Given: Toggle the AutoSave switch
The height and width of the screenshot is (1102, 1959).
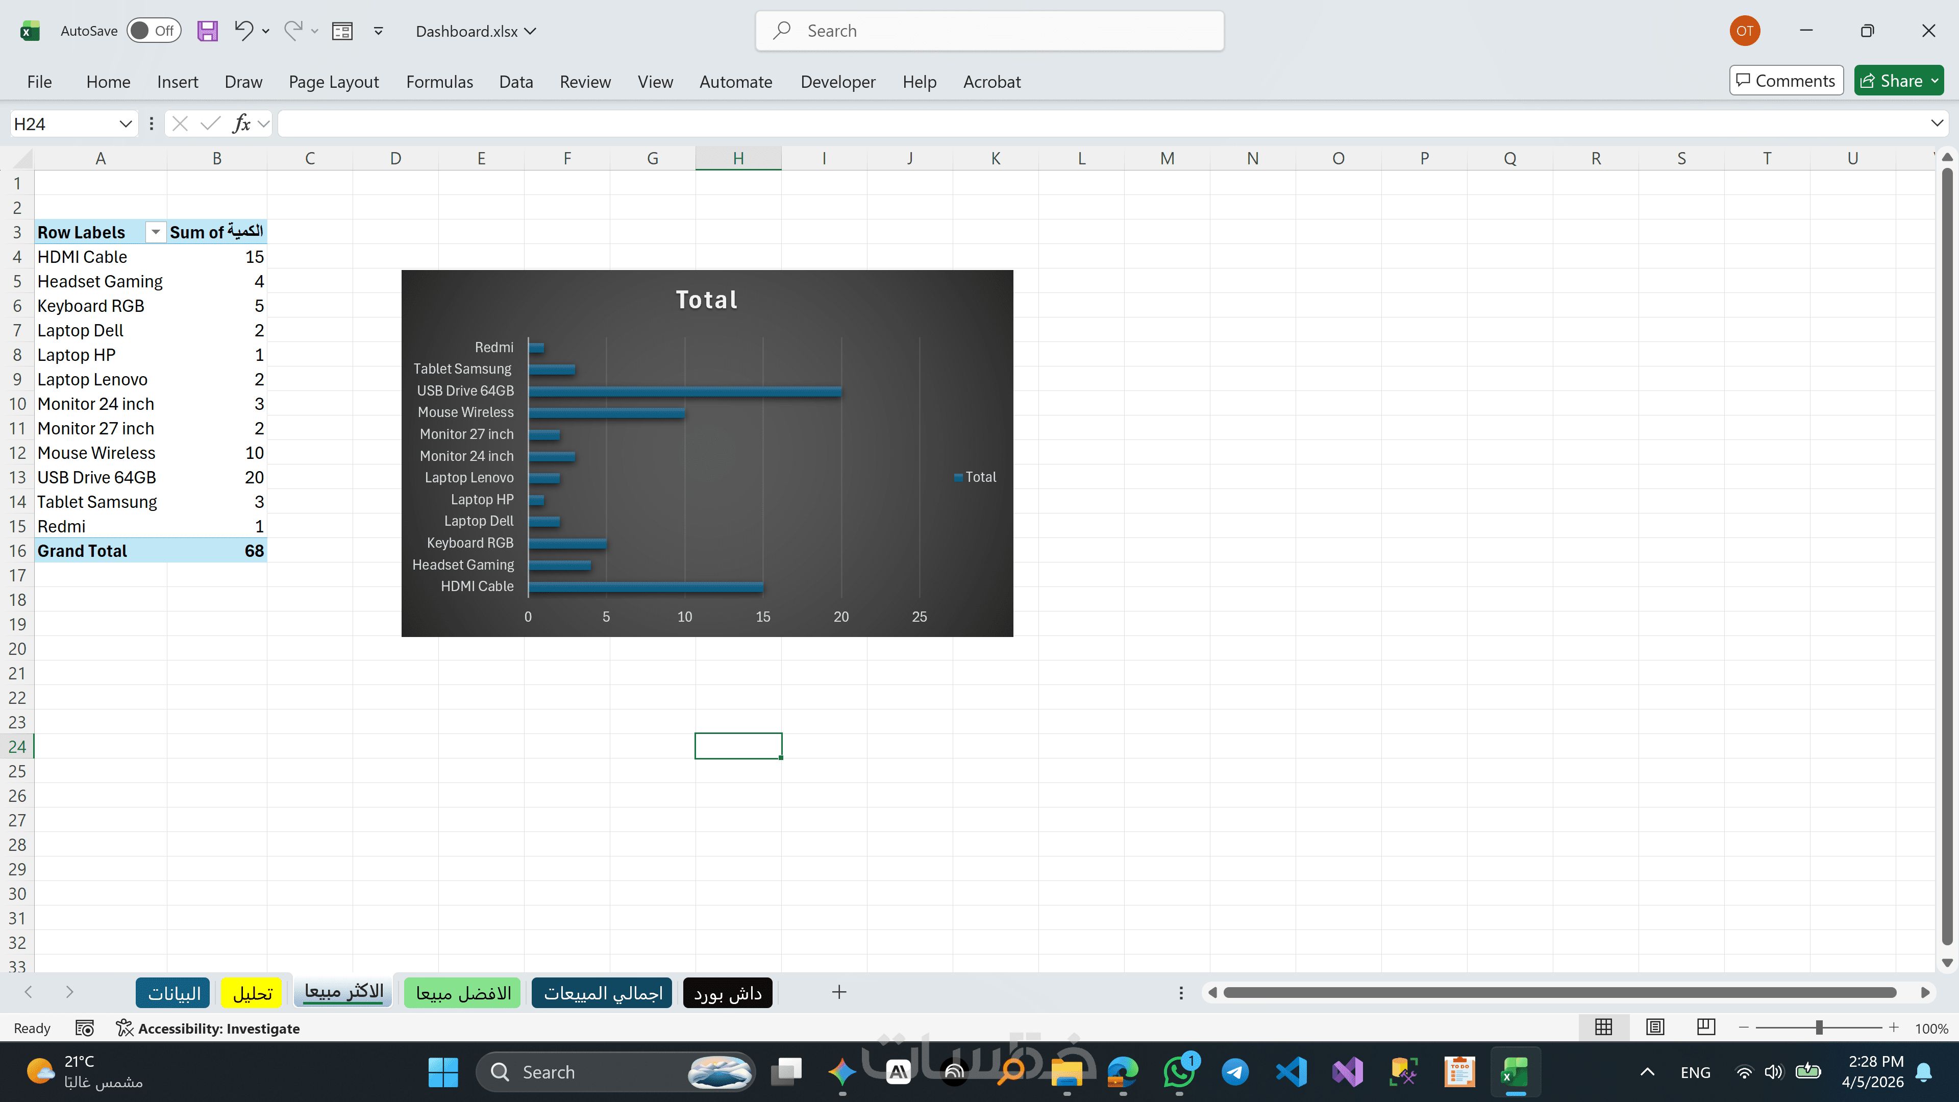Looking at the screenshot, I should (153, 31).
